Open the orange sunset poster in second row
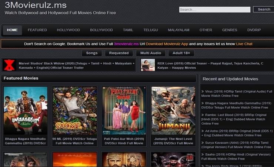The height and width of the screenshot is (167, 274). click(75, 160)
